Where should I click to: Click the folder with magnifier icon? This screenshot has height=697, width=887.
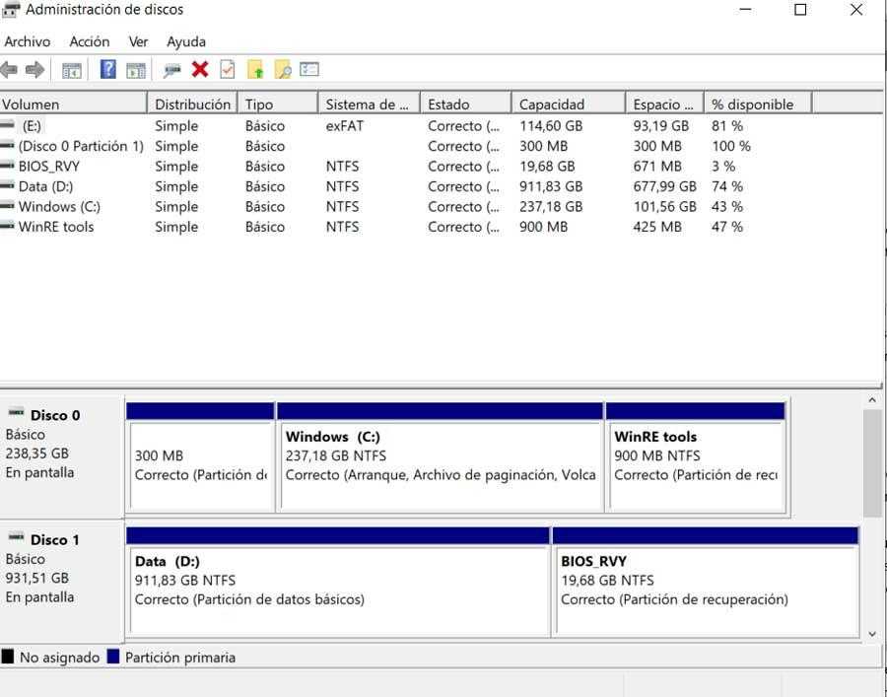(283, 70)
